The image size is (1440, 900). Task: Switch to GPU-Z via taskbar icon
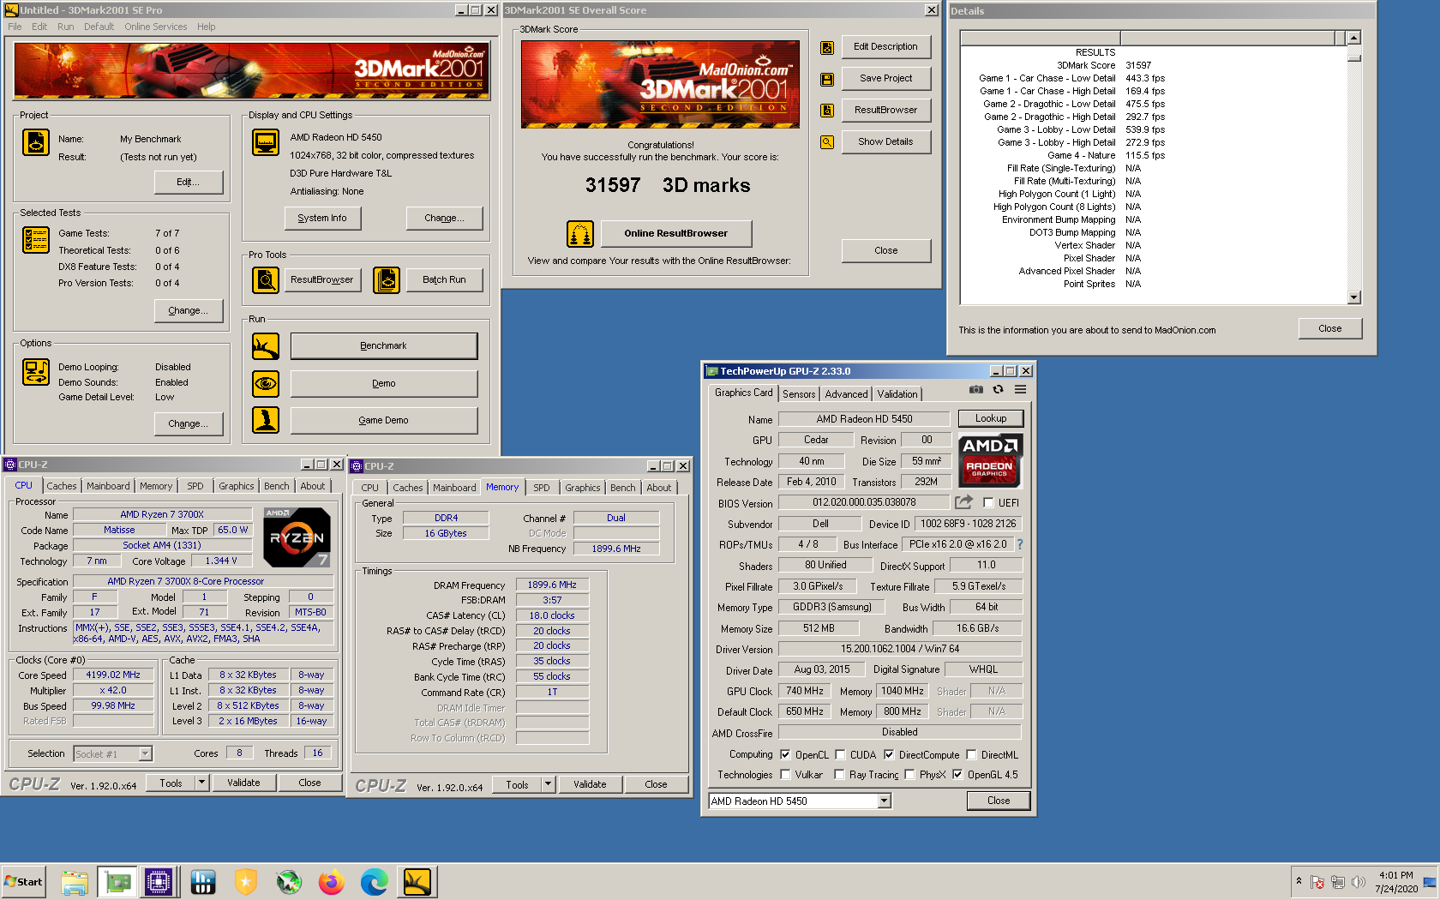117,882
